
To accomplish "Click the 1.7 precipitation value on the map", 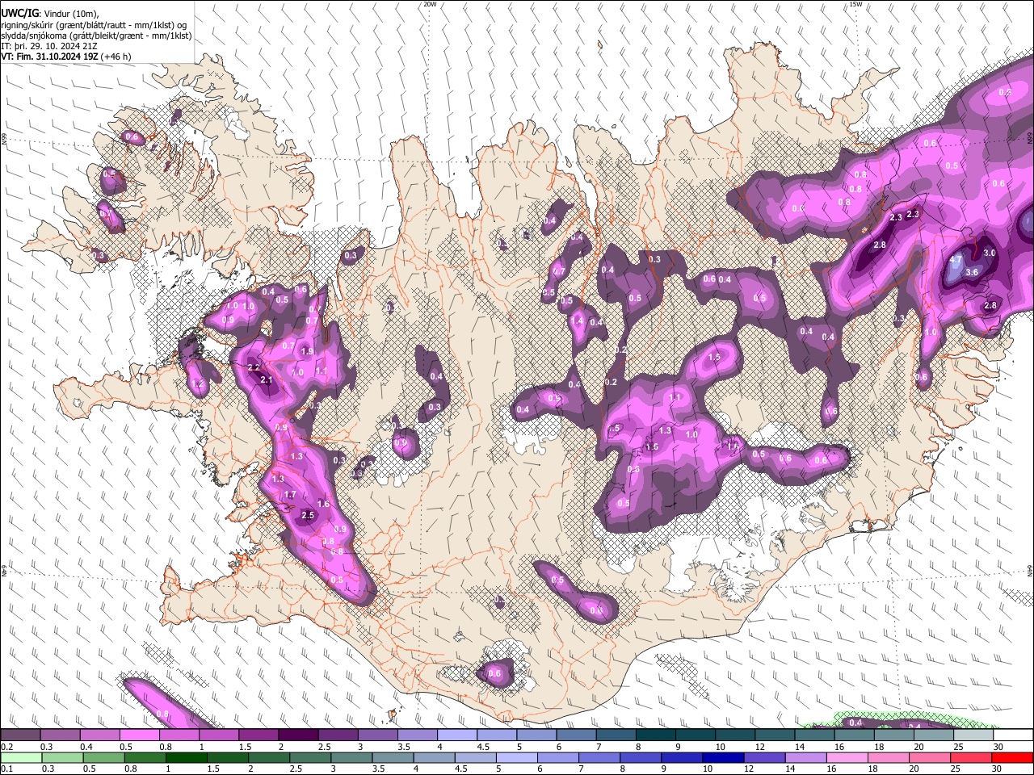I will pos(291,494).
